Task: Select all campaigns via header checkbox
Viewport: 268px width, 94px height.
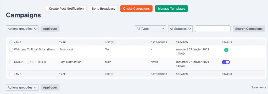Action: [x=11, y=42]
